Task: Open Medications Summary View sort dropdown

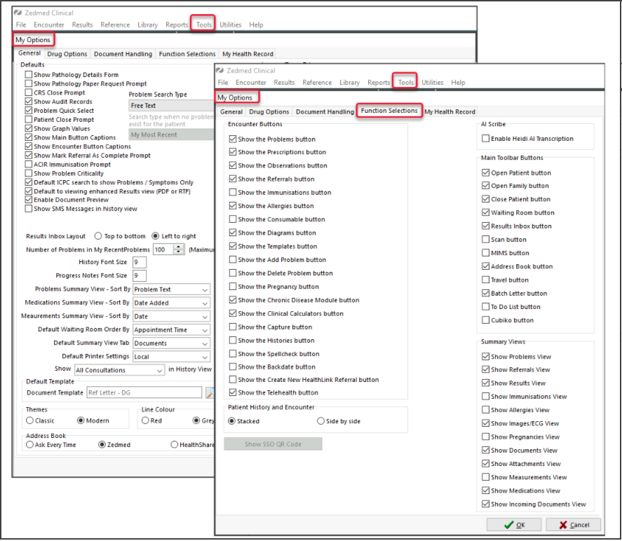Action: [x=171, y=303]
